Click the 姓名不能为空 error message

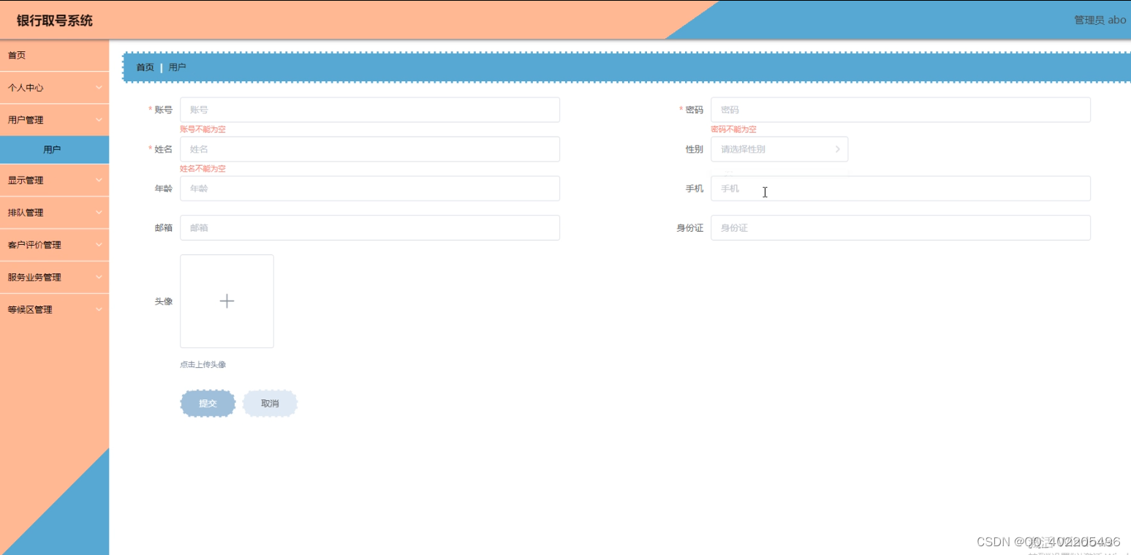click(x=203, y=169)
